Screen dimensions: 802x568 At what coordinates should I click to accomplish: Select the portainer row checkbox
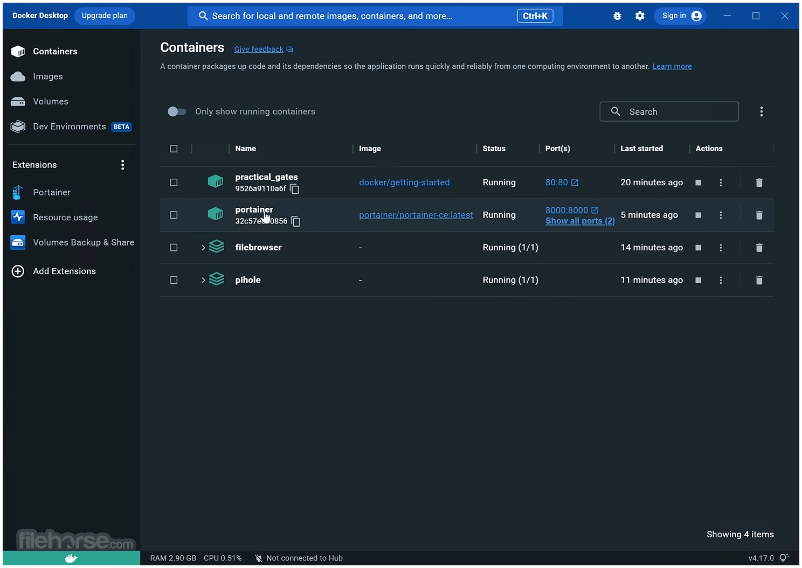coord(174,215)
